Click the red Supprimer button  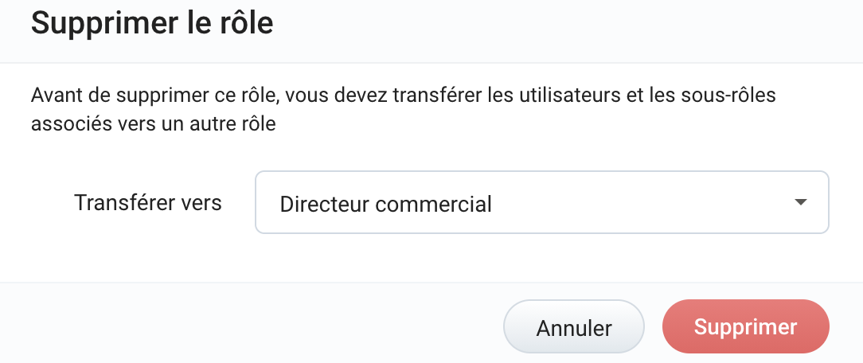(x=745, y=327)
